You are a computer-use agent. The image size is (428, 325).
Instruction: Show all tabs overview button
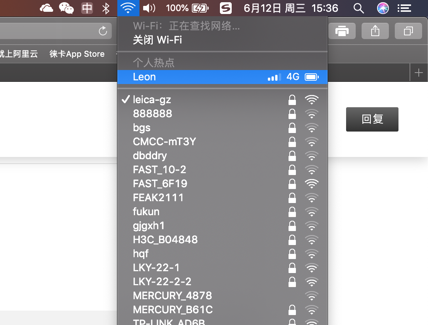click(408, 31)
